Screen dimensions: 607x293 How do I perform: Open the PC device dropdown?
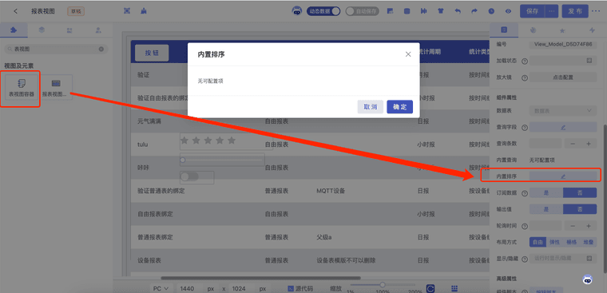coord(161,288)
